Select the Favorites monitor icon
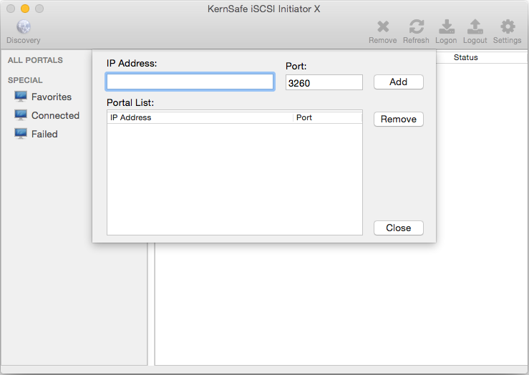This screenshot has height=375, width=529. pos(21,97)
